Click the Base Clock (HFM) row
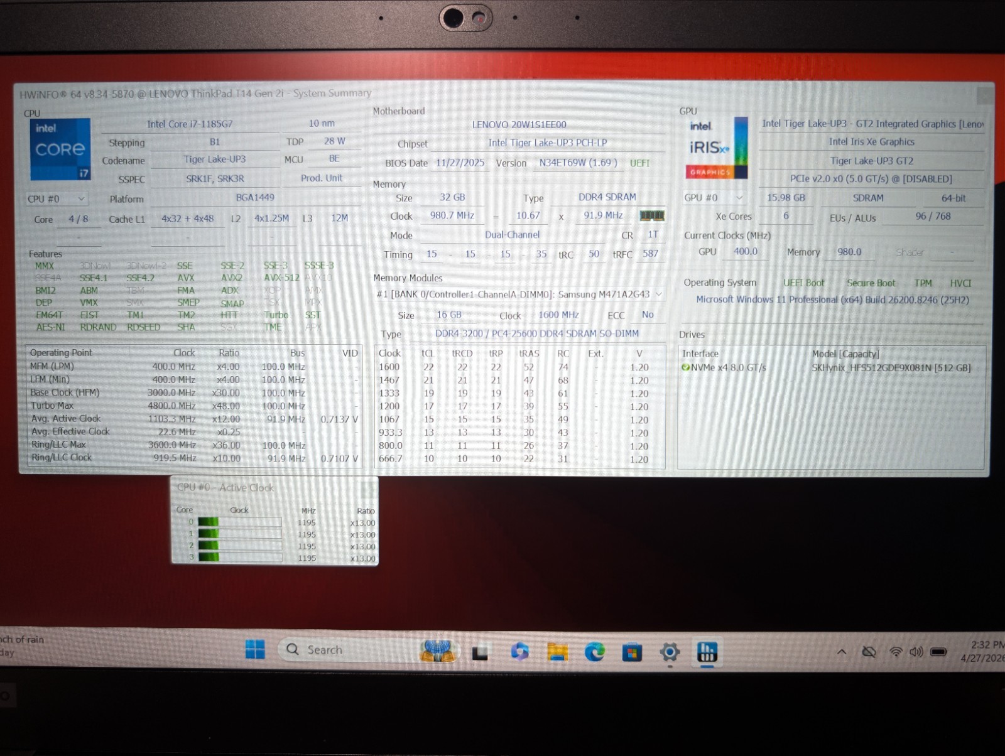 194,392
